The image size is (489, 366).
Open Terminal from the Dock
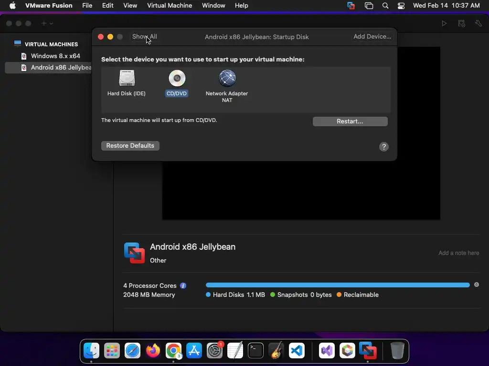tap(256, 351)
